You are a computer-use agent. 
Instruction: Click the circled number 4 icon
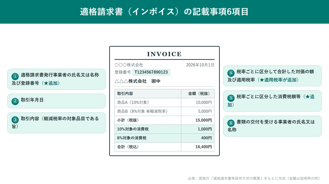click(x=231, y=73)
